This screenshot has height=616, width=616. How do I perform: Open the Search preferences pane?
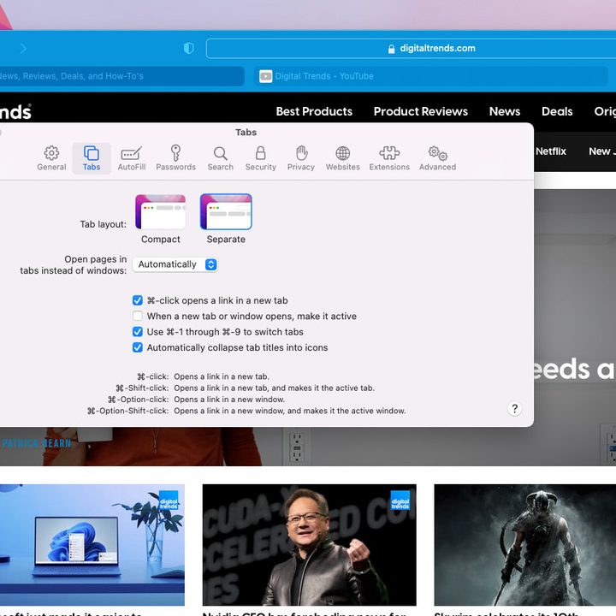click(221, 158)
